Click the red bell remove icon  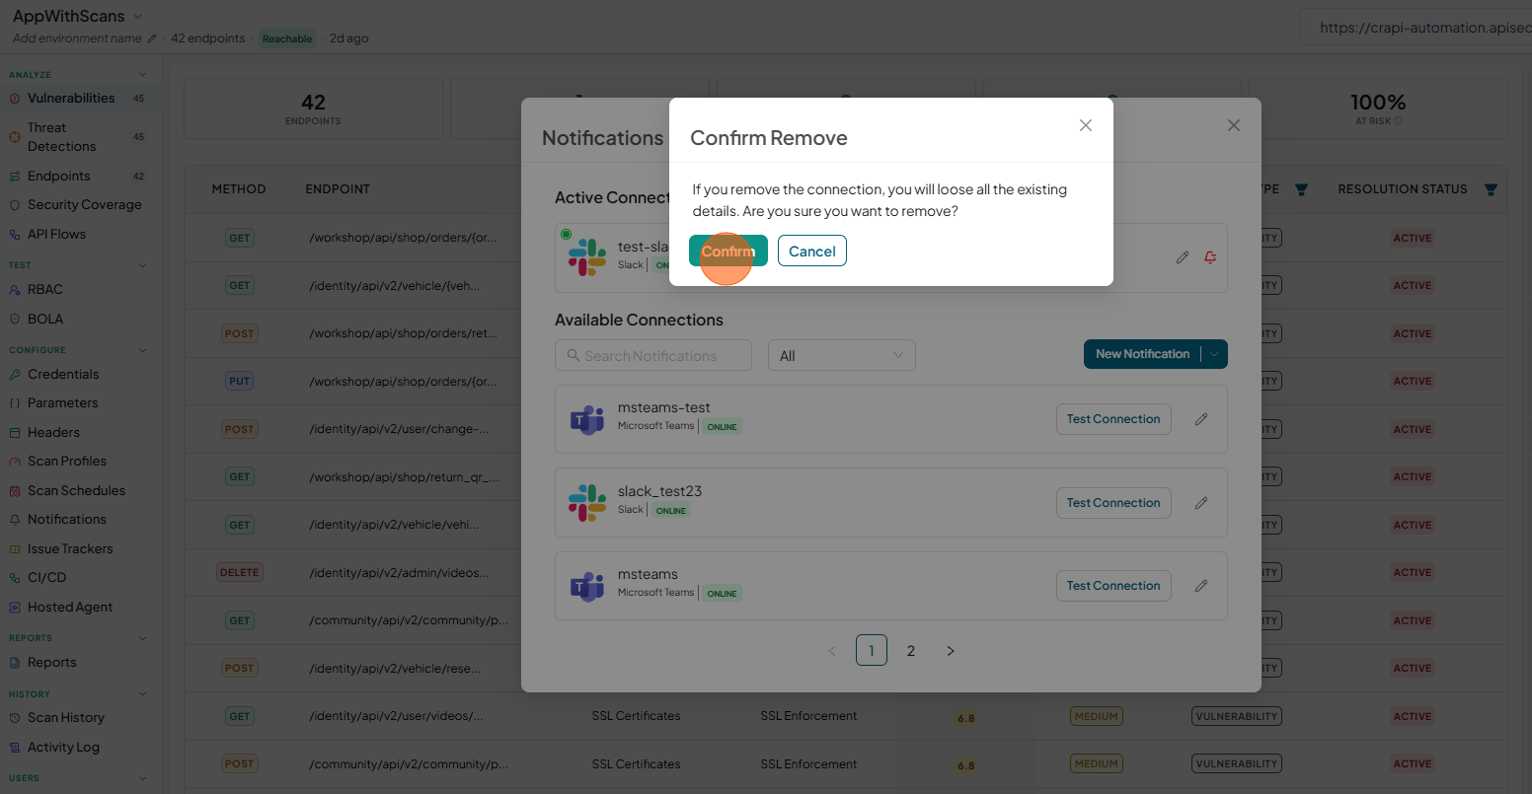pos(1210,257)
